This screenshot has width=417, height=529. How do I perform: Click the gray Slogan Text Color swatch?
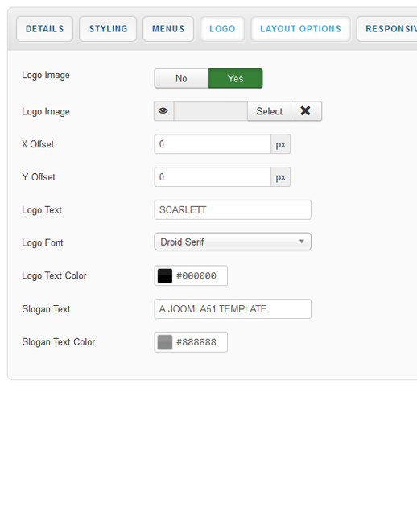(165, 342)
